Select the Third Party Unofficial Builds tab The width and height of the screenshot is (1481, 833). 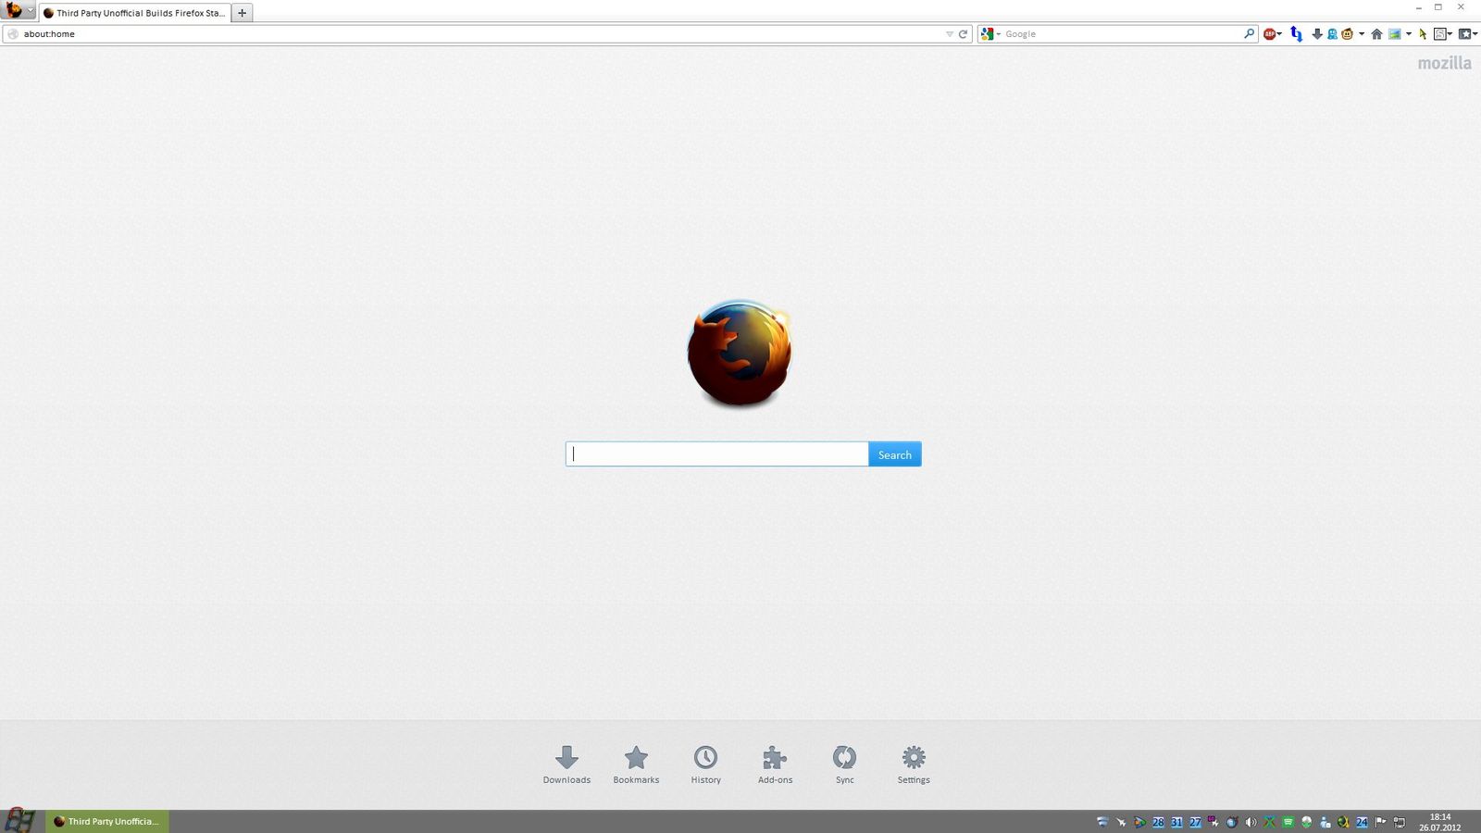tap(135, 13)
